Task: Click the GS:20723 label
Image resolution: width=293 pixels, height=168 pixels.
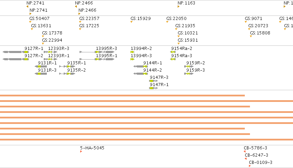Action: [258, 25]
